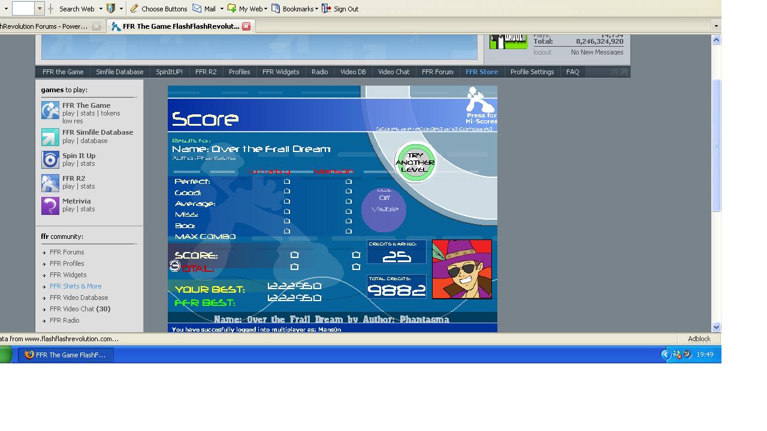Click the page vertical scrollbar thumb
The width and height of the screenshot is (767, 431).
(716, 145)
